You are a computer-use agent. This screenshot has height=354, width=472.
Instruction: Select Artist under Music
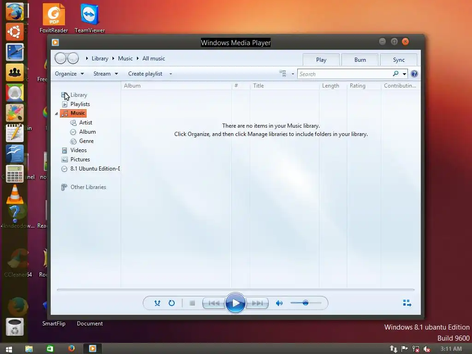pyautogui.click(x=85, y=123)
